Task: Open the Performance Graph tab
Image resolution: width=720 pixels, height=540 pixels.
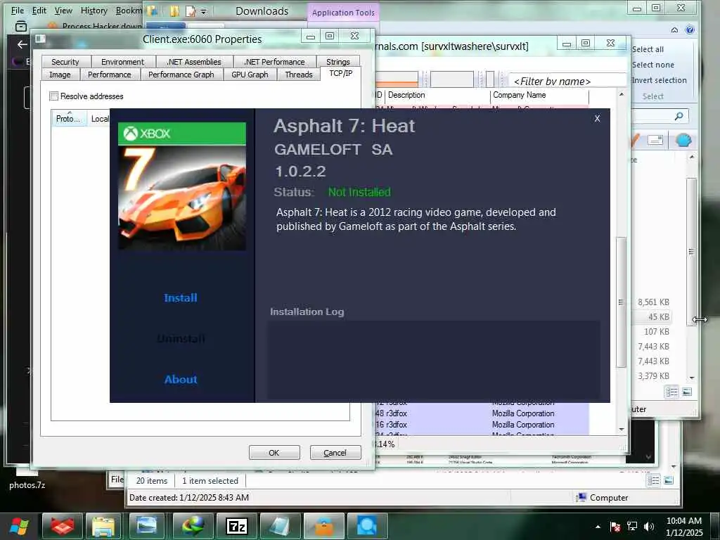Action: pos(181,75)
